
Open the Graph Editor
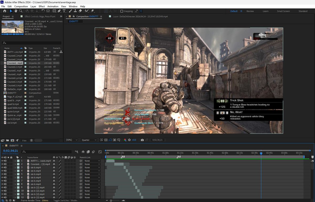tap(100, 152)
